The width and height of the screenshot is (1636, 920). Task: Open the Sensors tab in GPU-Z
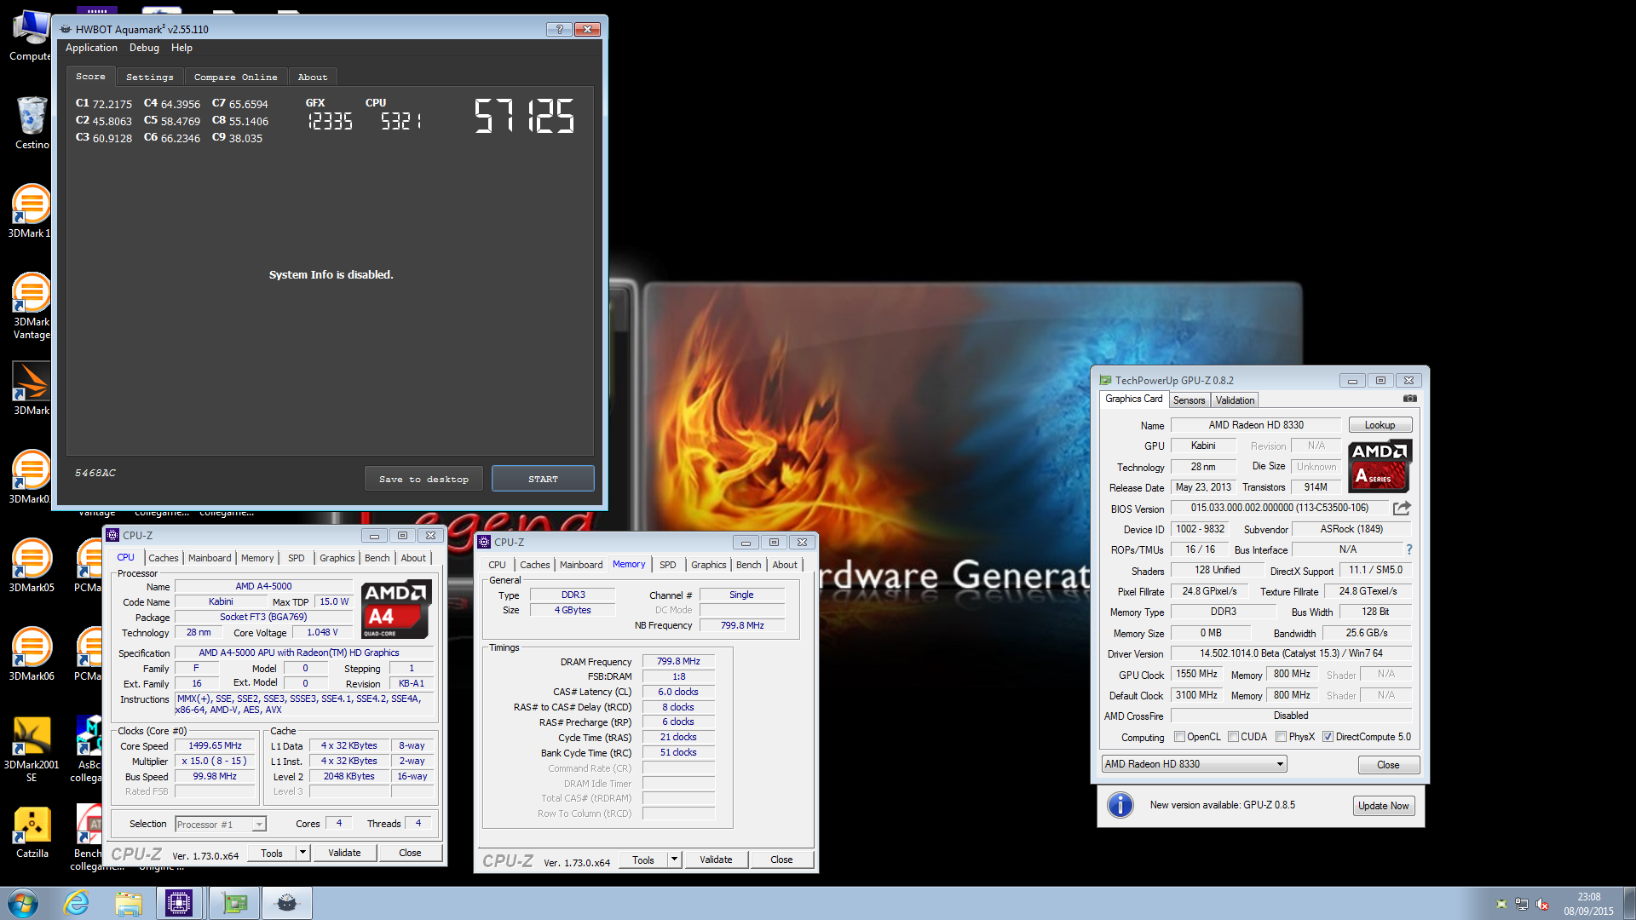point(1189,400)
